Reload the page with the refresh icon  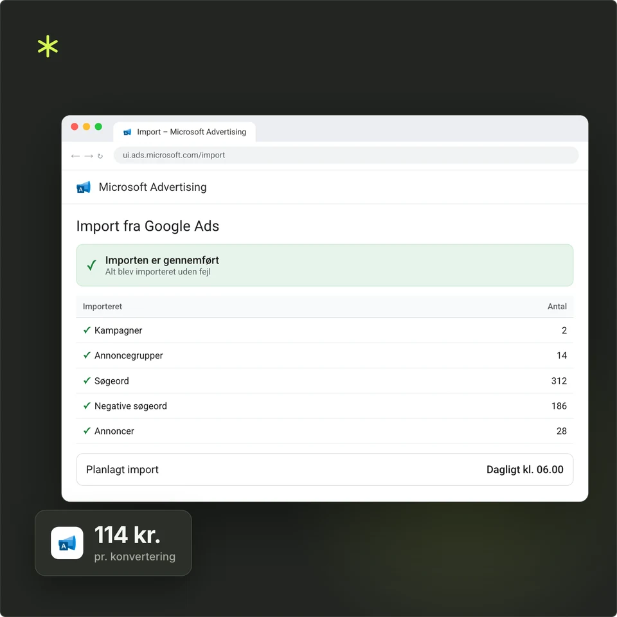(x=100, y=156)
